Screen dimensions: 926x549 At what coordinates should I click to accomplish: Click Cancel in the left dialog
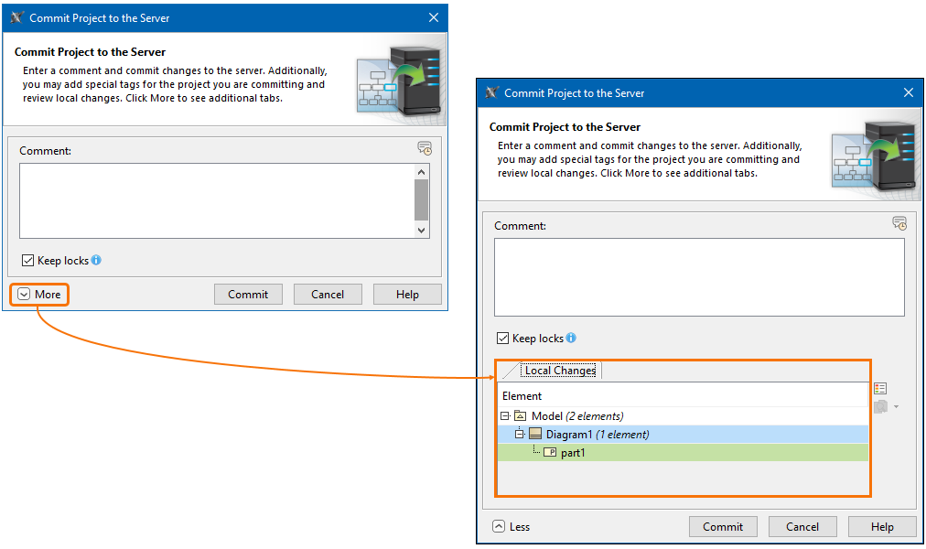pyautogui.click(x=328, y=295)
